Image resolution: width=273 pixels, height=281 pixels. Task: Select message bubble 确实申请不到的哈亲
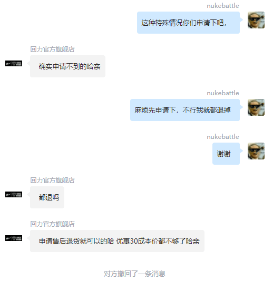click(x=67, y=66)
